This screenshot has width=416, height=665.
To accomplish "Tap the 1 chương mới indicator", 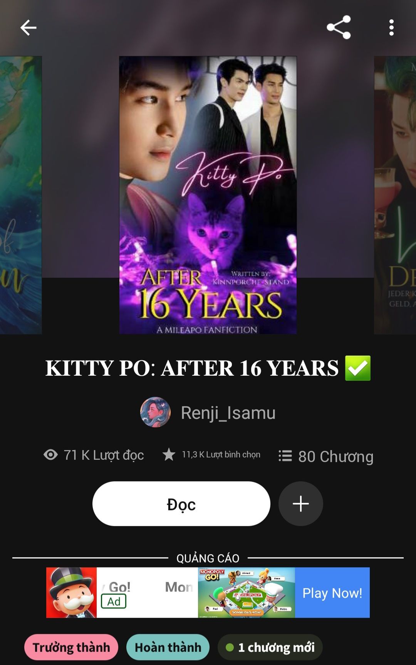I will (270, 647).
